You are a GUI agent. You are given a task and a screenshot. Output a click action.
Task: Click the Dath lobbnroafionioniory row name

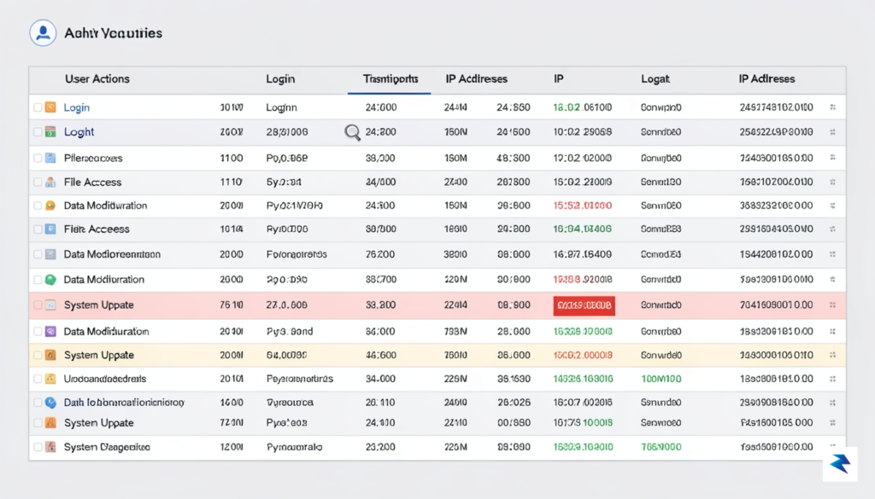pos(124,402)
